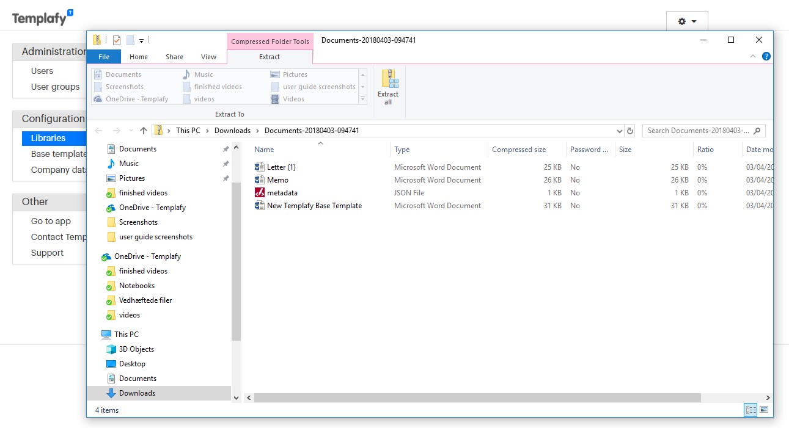Click the refresh address bar icon
The width and height of the screenshot is (789, 428).
[630, 130]
